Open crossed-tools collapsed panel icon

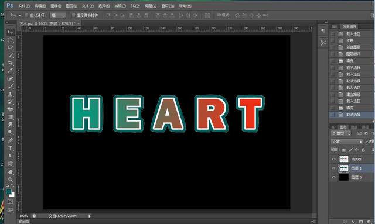tap(323, 43)
